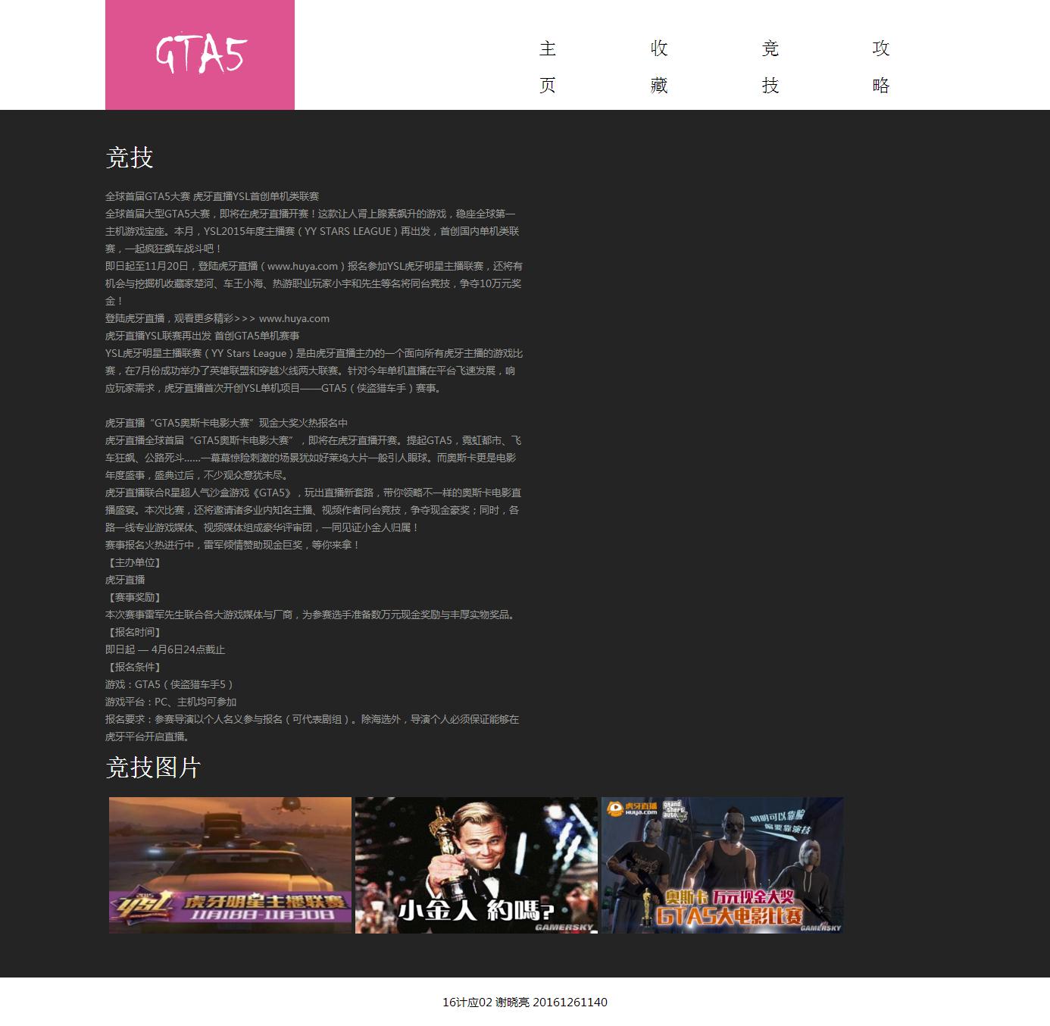
Task: Click the 全球首届GTA5大赛 article title line
Action: (212, 196)
